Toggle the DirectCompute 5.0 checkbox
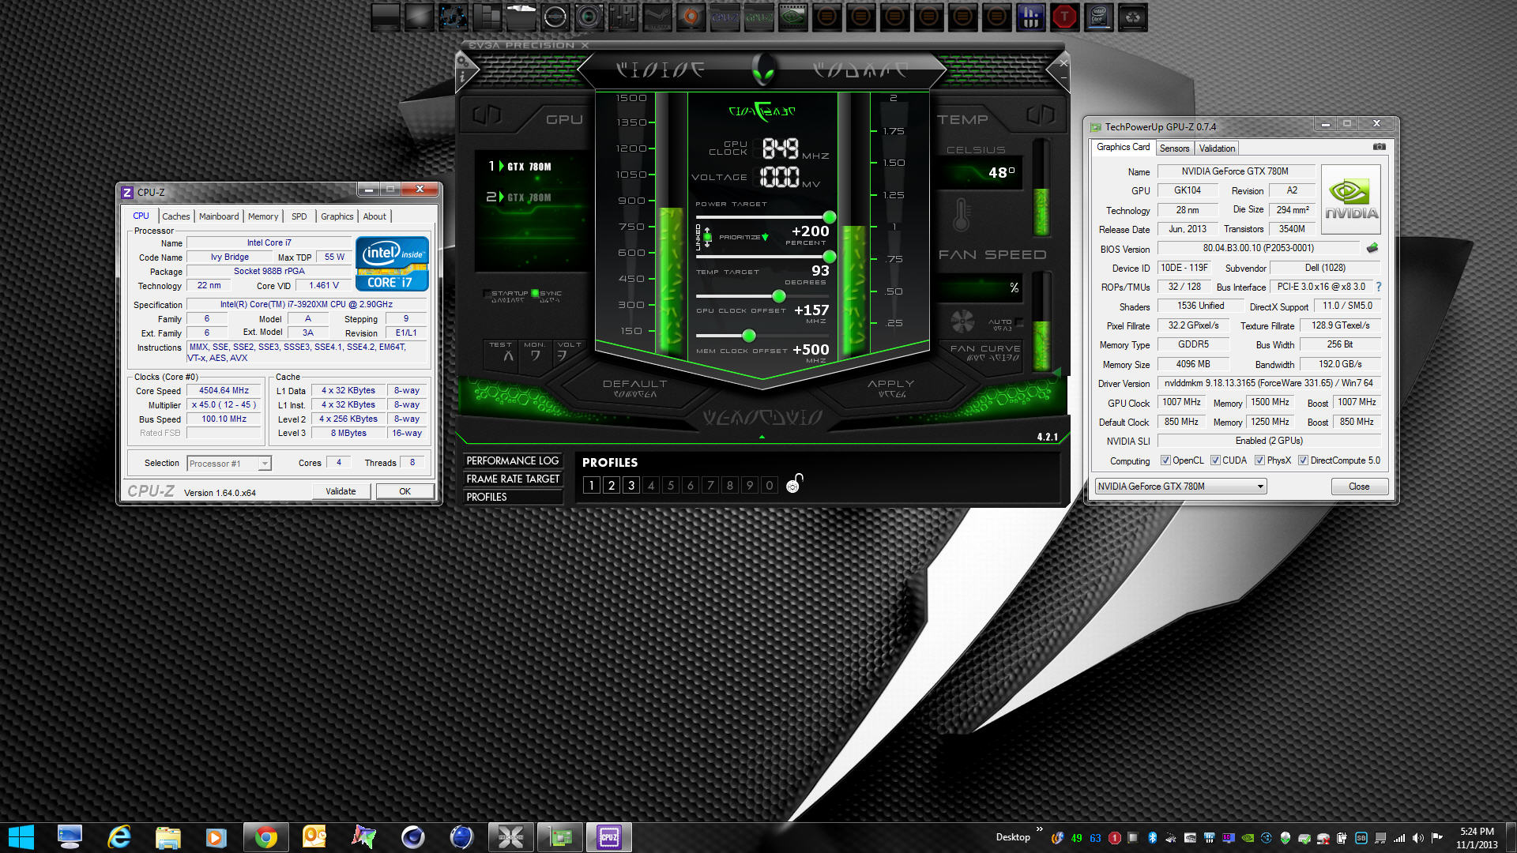Image resolution: width=1517 pixels, height=853 pixels. [x=1303, y=460]
